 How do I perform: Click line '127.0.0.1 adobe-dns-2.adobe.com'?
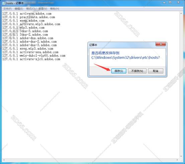coord(29,42)
